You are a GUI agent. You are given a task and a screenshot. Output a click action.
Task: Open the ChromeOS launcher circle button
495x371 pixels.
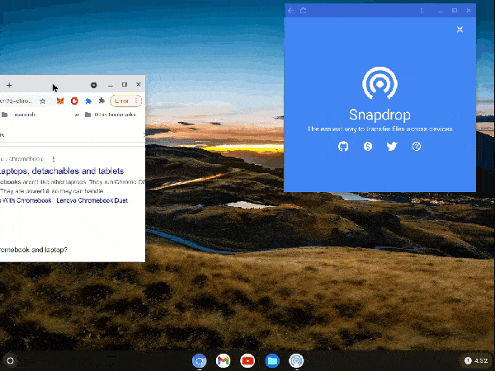10,360
